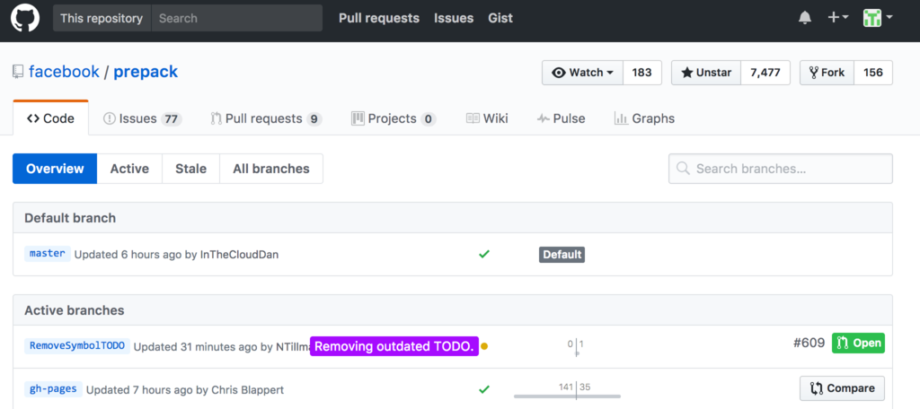Open the gh-pages branch
Screen dimensions: 920x409
pos(53,388)
